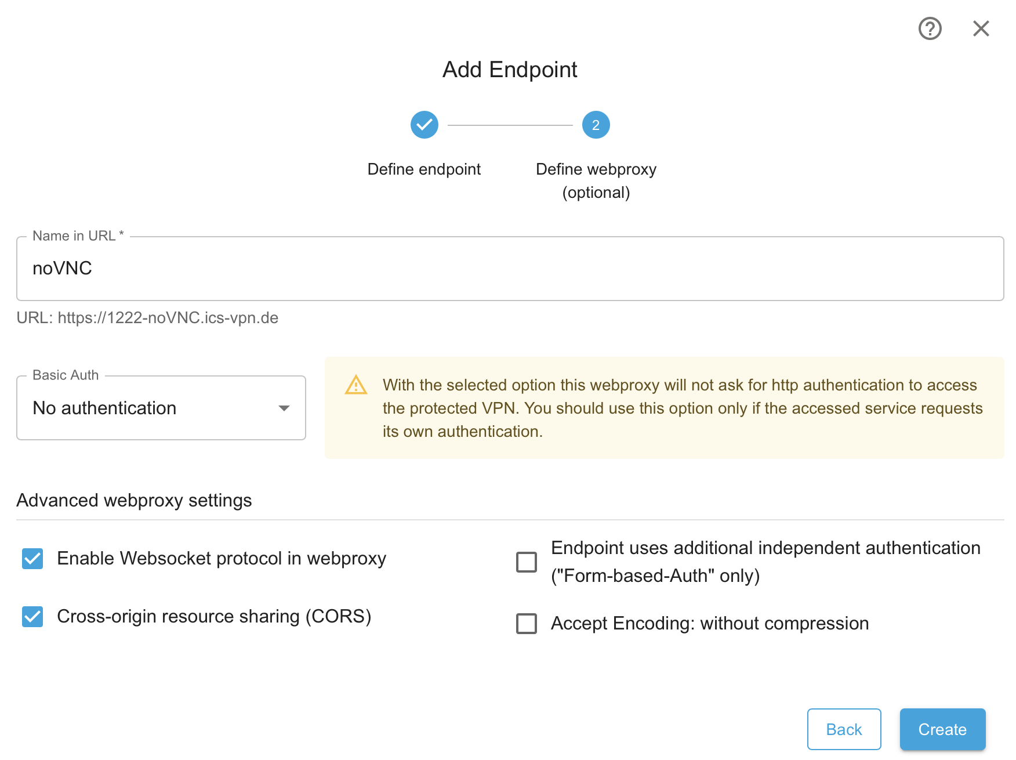Viewport: 1016px width, 760px height.
Task: Open the help question mark icon
Action: (x=930, y=28)
